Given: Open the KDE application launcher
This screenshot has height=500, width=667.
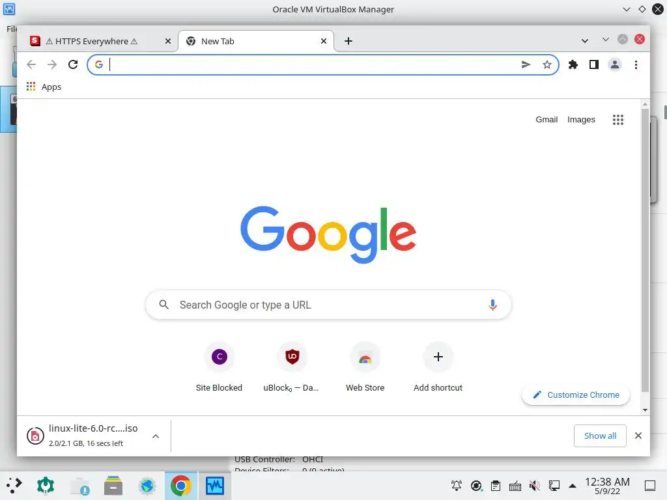Looking at the screenshot, I should [14, 486].
